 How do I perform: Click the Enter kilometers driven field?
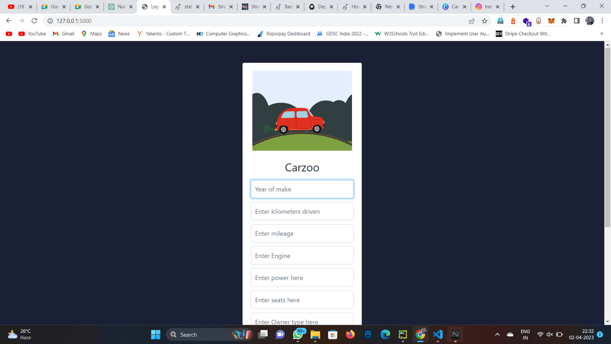(302, 211)
